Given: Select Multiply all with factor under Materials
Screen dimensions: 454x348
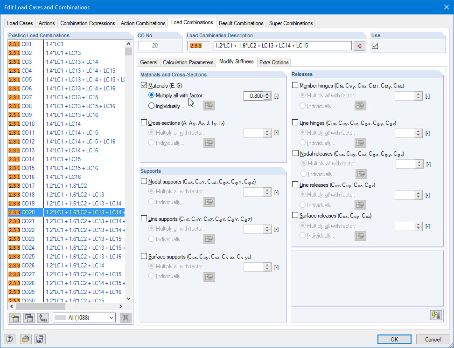Looking at the screenshot, I should click(151, 95).
